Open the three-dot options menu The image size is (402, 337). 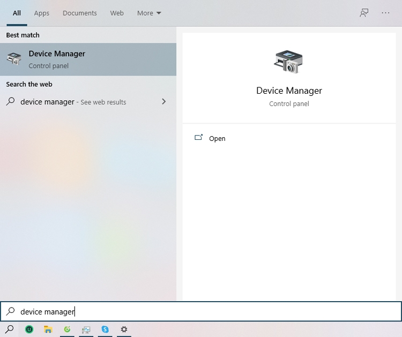pyautogui.click(x=385, y=13)
